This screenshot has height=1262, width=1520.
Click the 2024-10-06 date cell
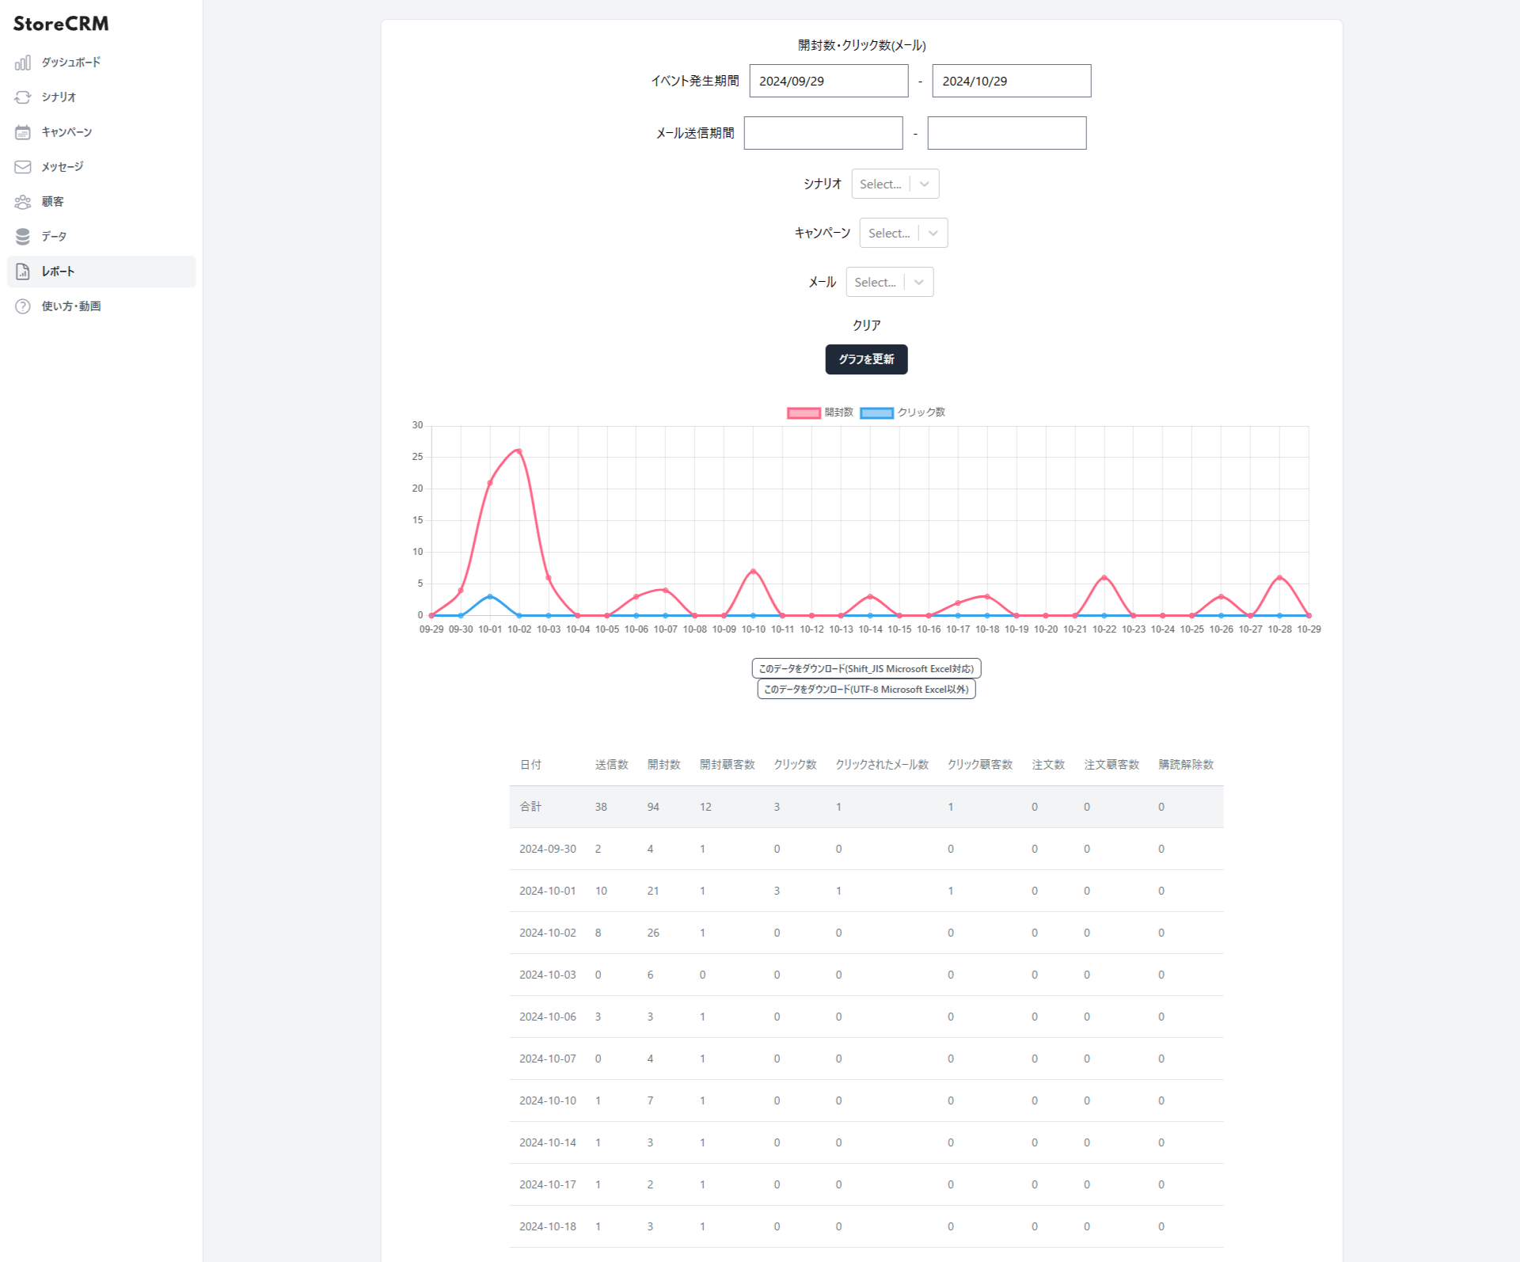[x=548, y=1017]
